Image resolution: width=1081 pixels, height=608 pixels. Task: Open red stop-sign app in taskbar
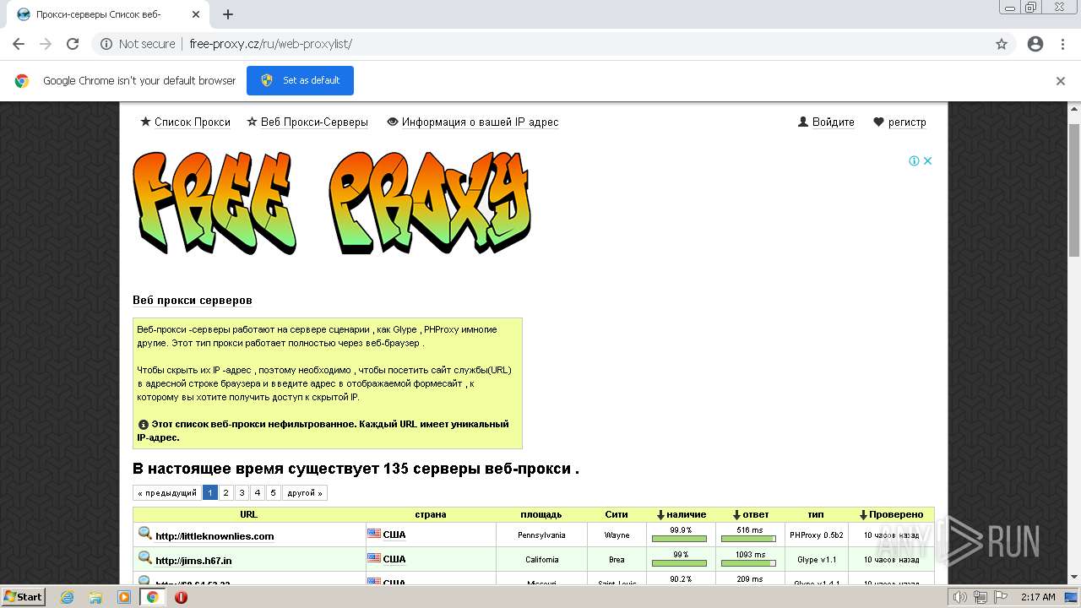pos(181,597)
